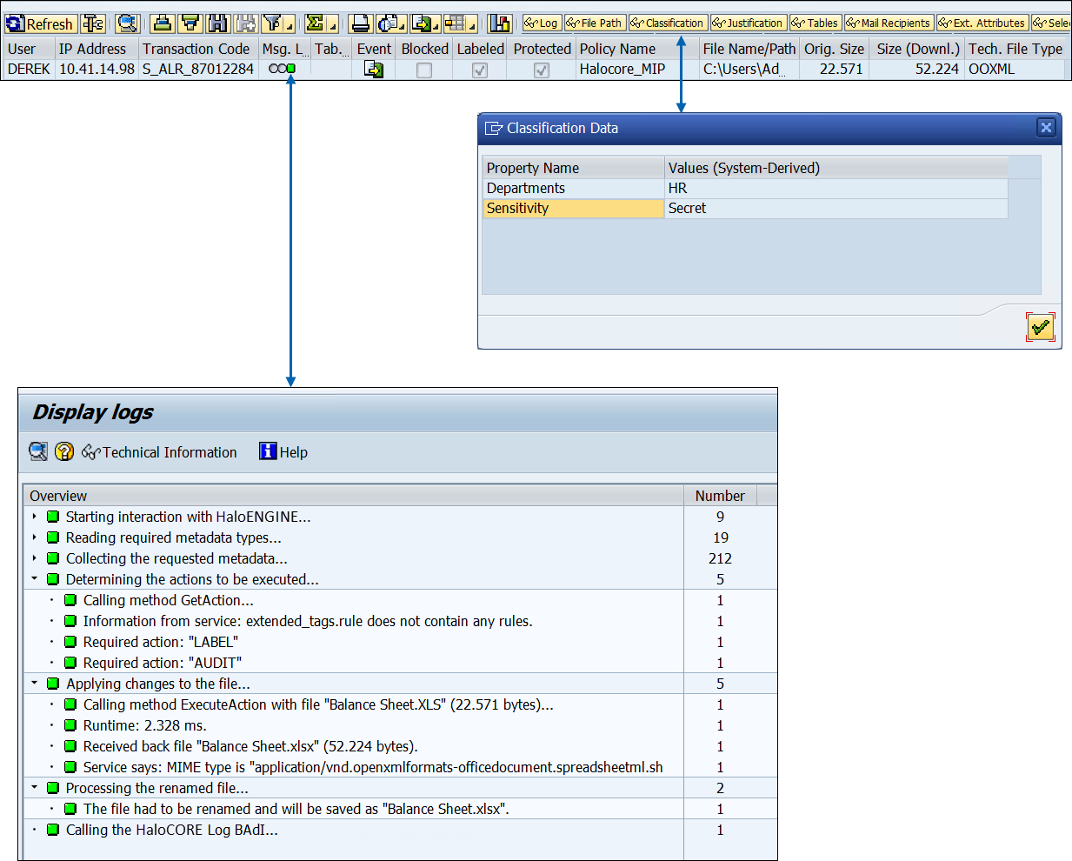The height and width of the screenshot is (861, 1072).
Task: Click the Display Graphic chart icon
Action: click(x=500, y=23)
